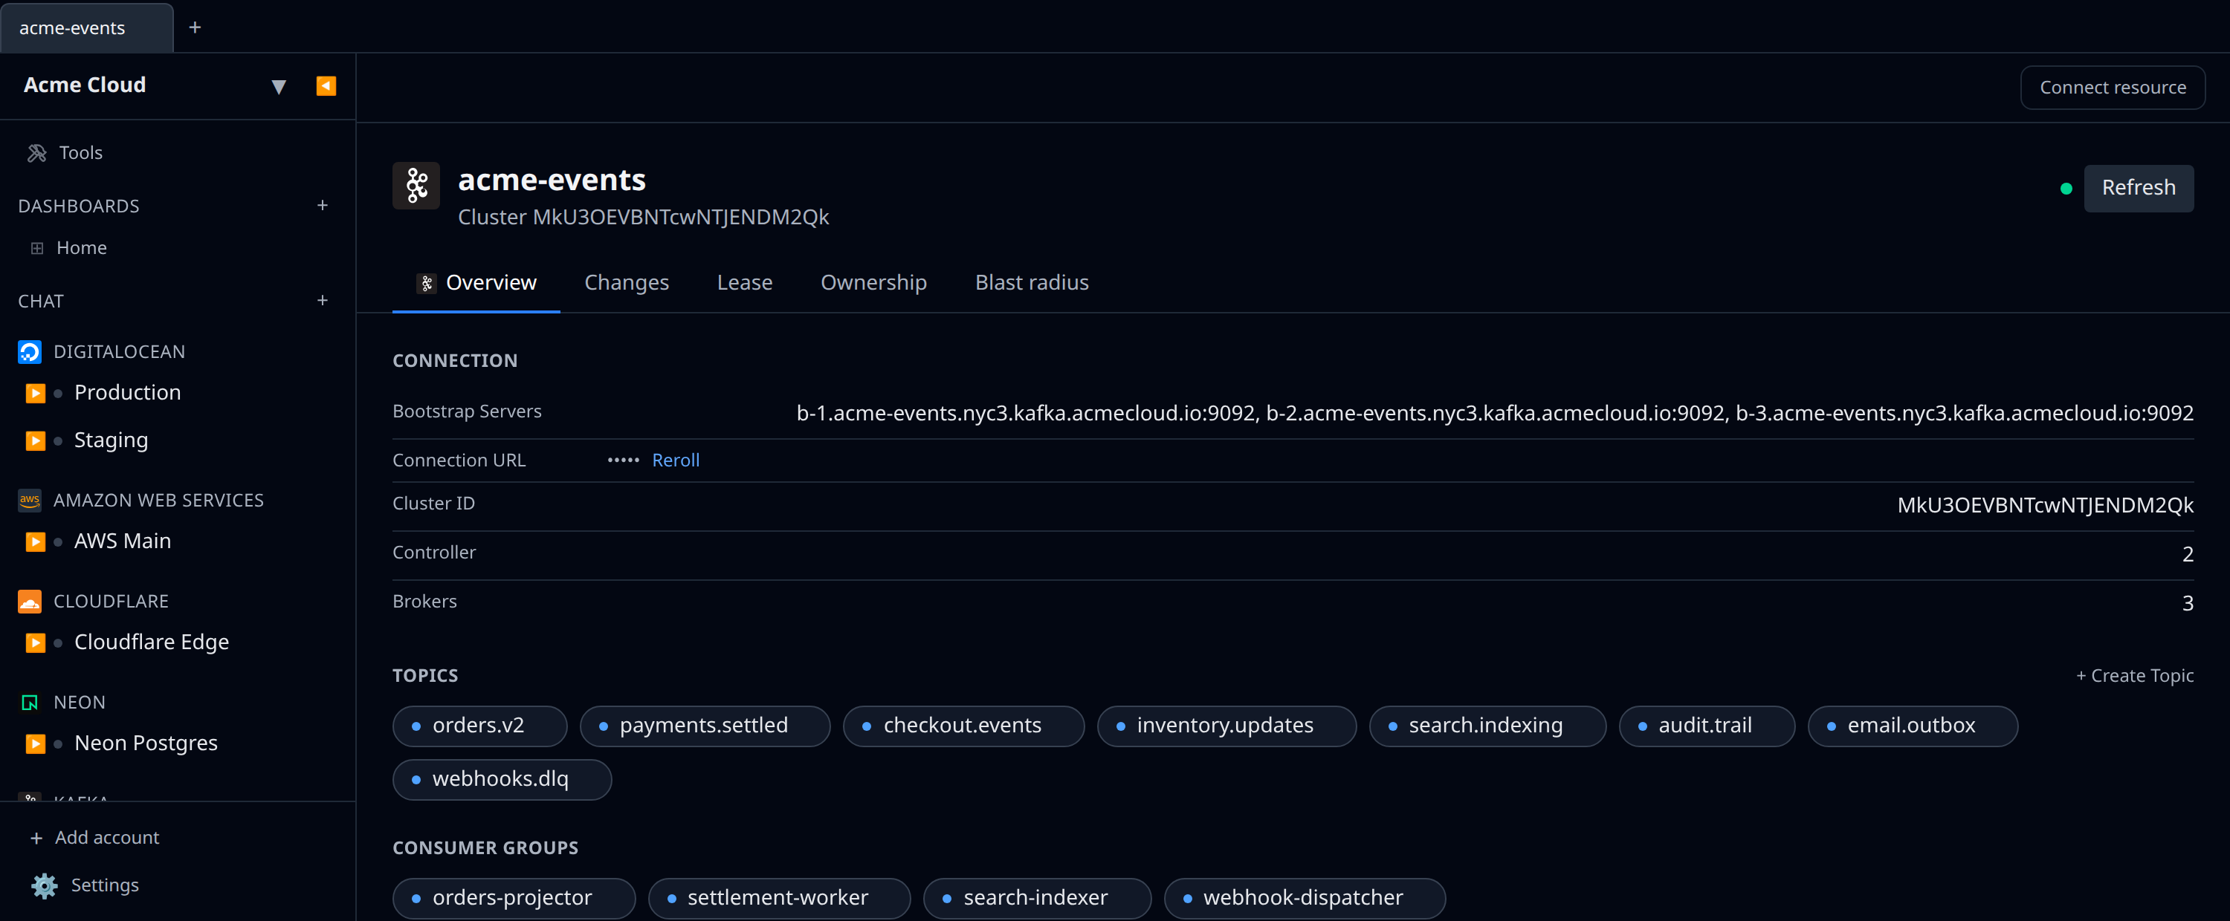Image resolution: width=2230 pixels, height=921 pixels.
Task: Click the Bootstrap Servers value
Action: coord(1494,414)
